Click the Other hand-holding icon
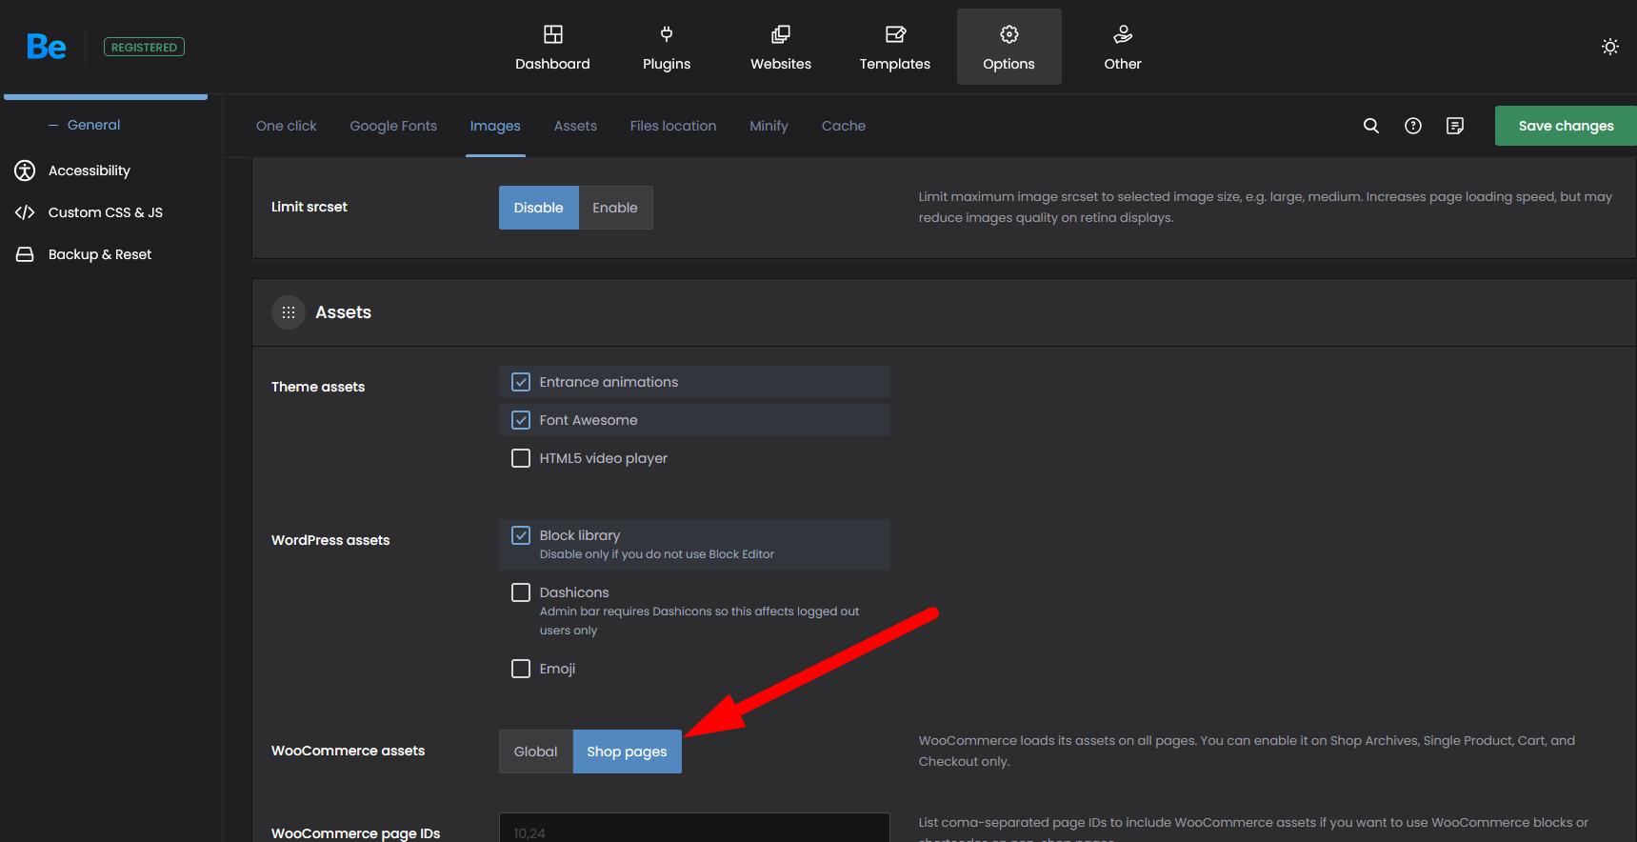1637x842 pixels. click(x=1124, y=34)
